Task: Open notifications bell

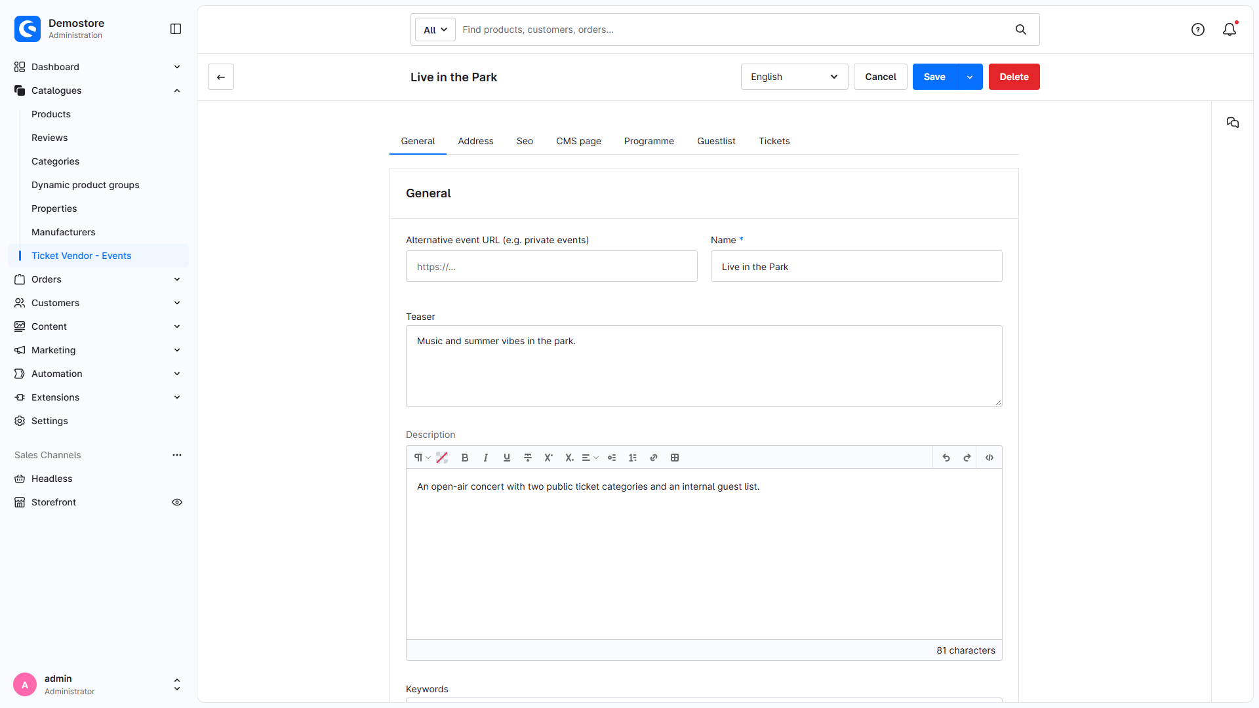Action: [1229, 29]
